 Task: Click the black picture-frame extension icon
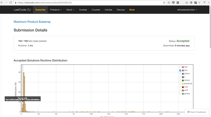tap(195, 2)
